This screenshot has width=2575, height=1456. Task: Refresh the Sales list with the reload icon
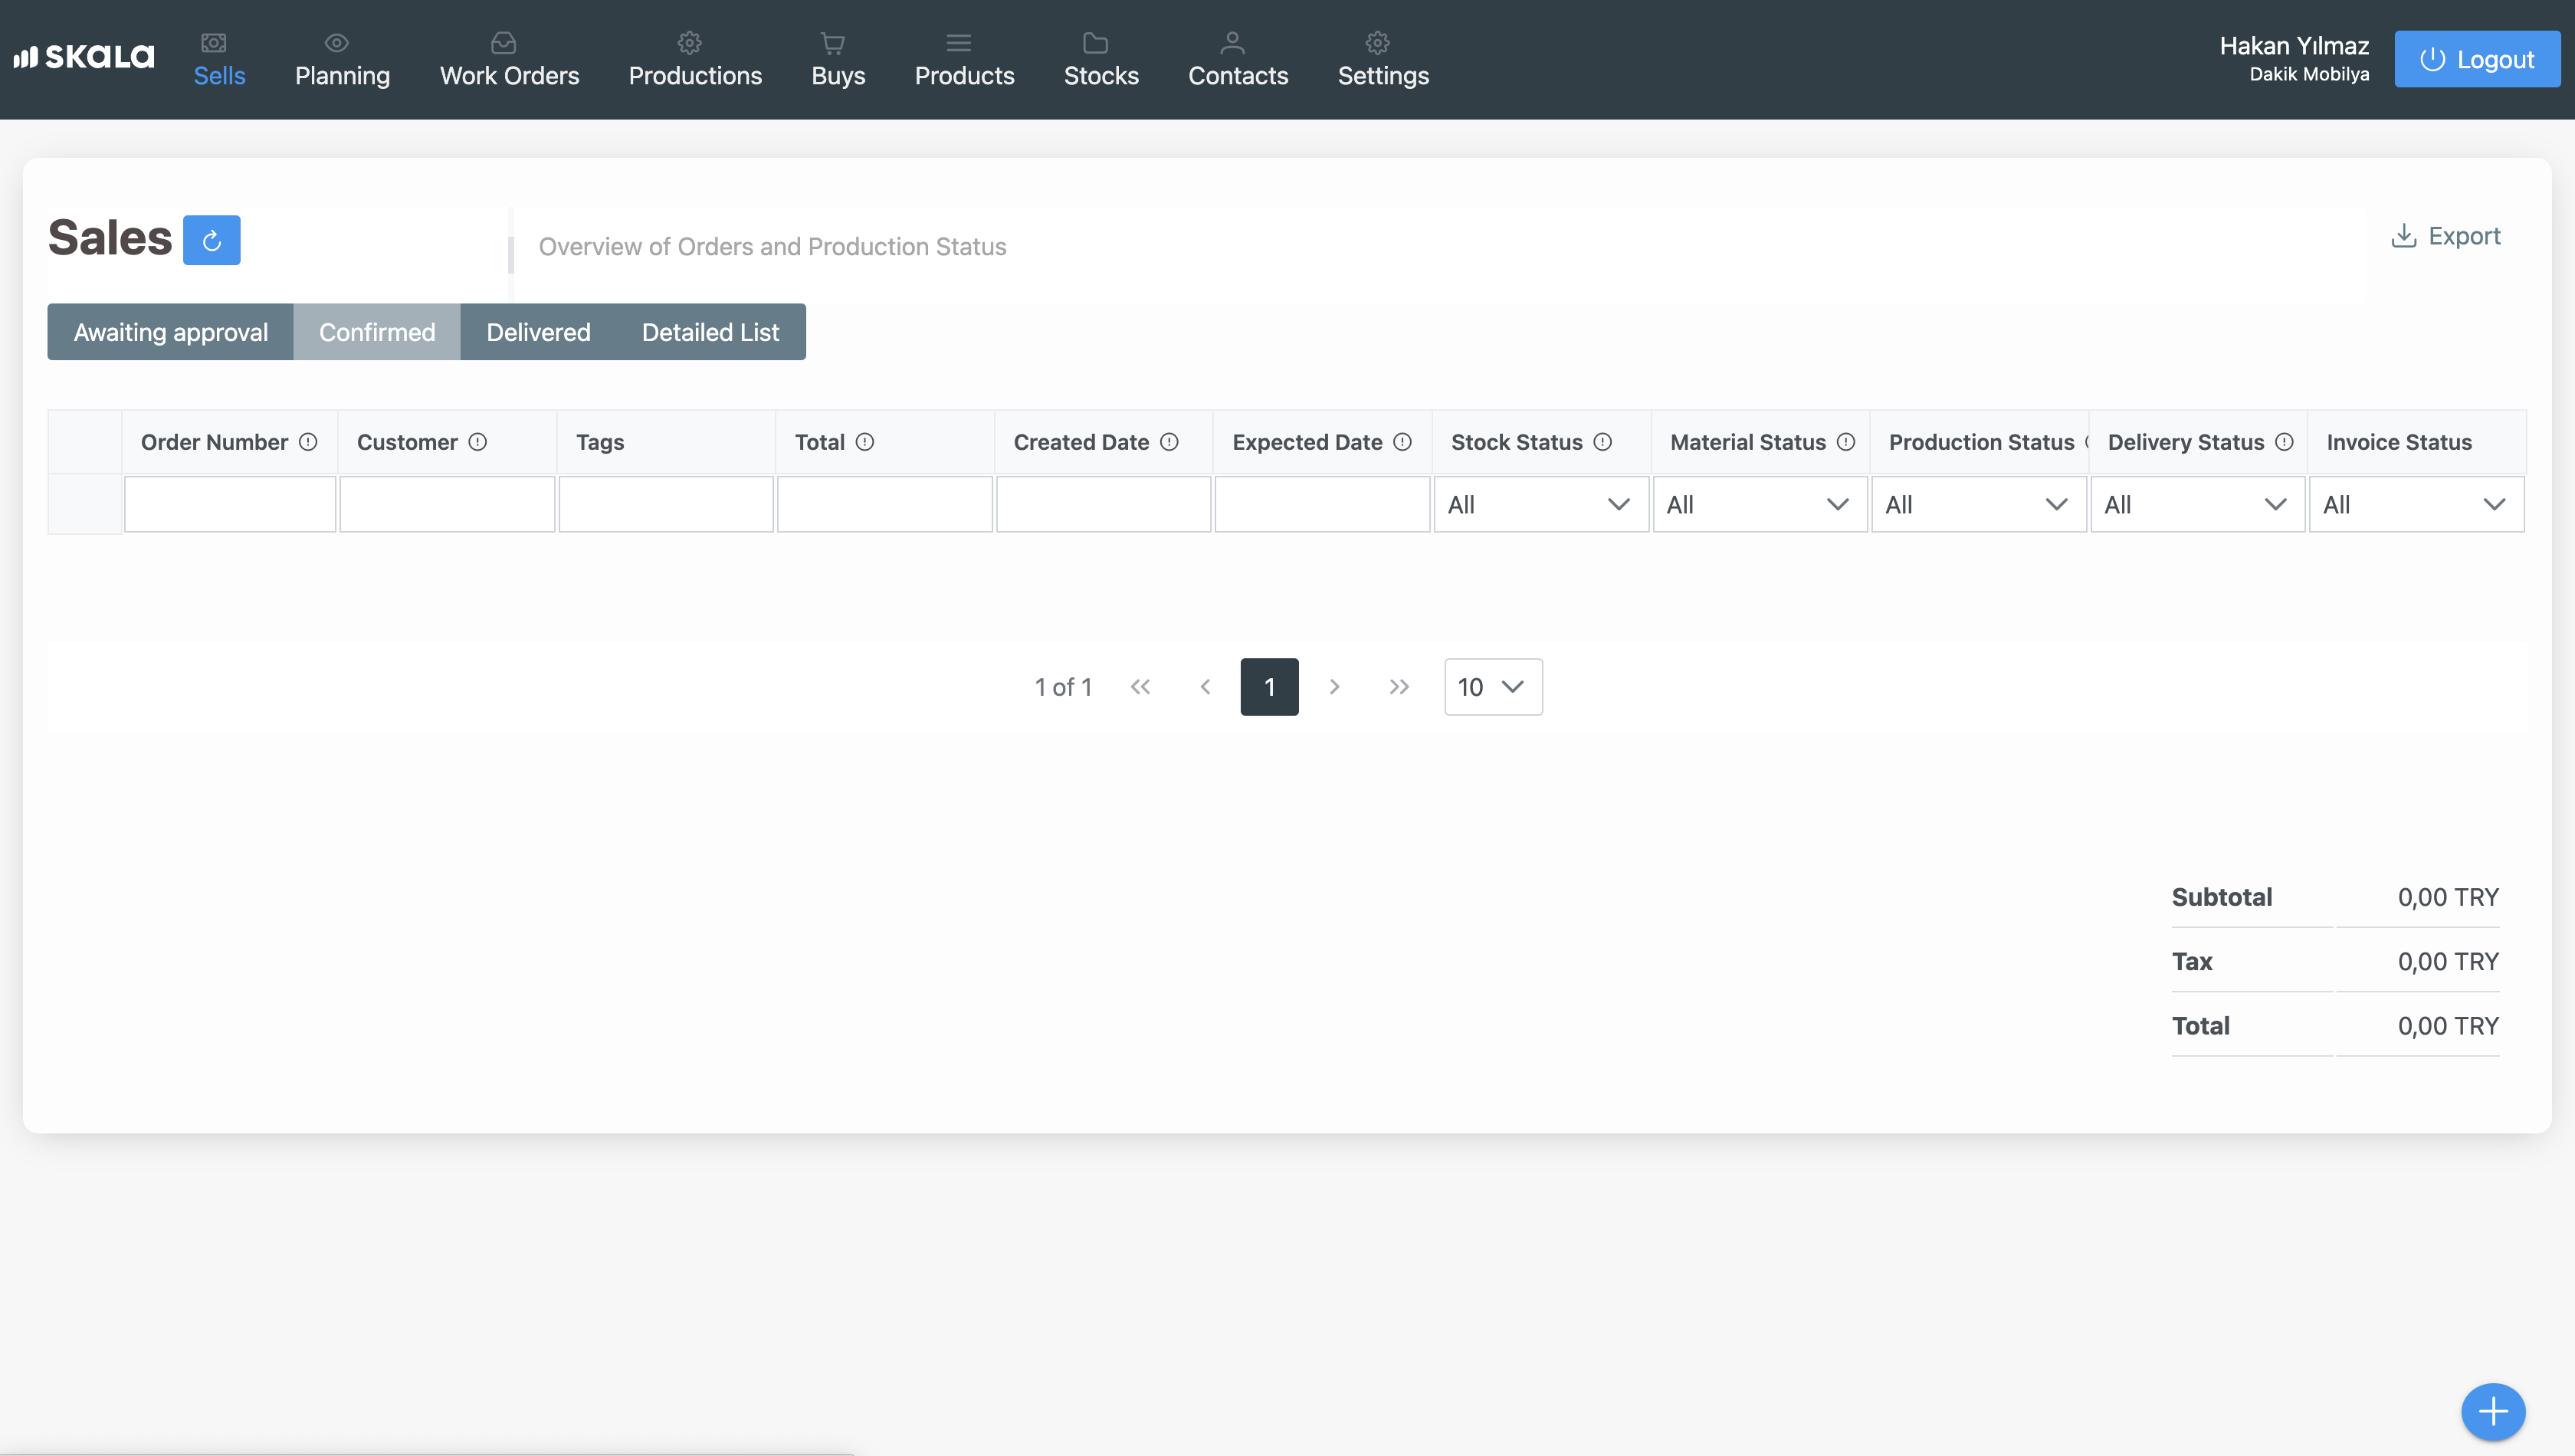(212, 239)
